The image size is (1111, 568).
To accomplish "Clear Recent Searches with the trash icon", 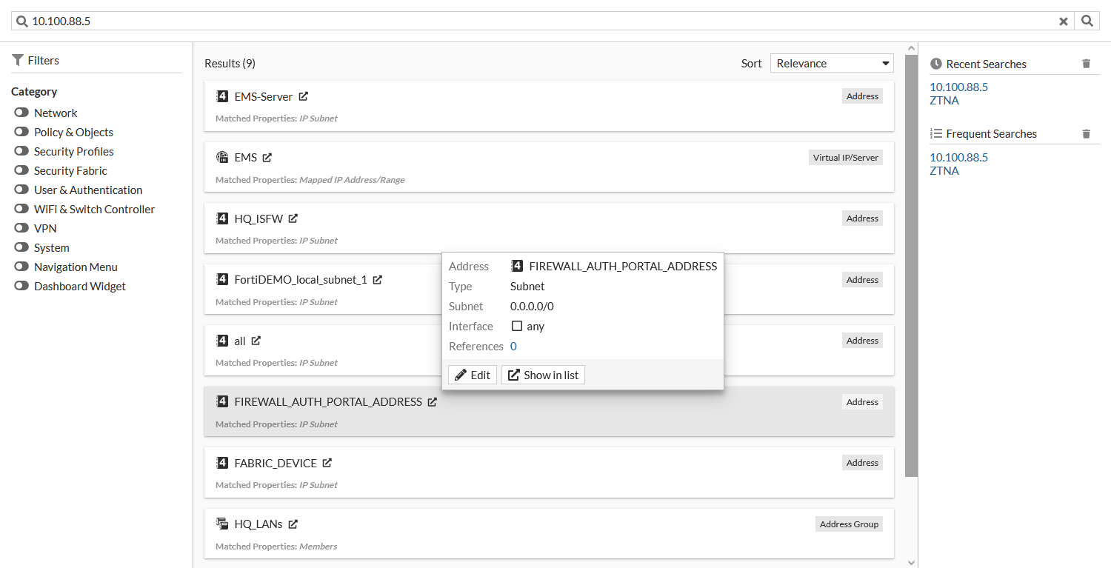I will click(1086, 64).
